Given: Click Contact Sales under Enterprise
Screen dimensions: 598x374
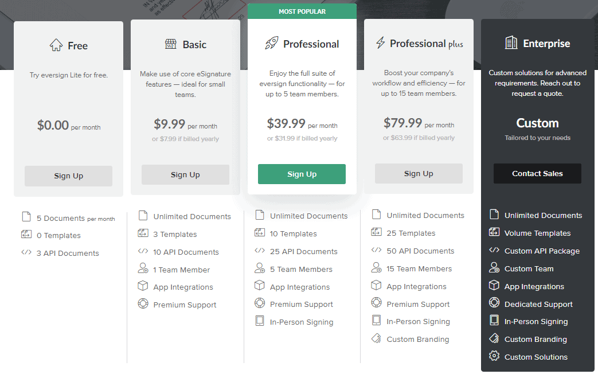Looking at the screenshot, I should click(x=537, y=173).
